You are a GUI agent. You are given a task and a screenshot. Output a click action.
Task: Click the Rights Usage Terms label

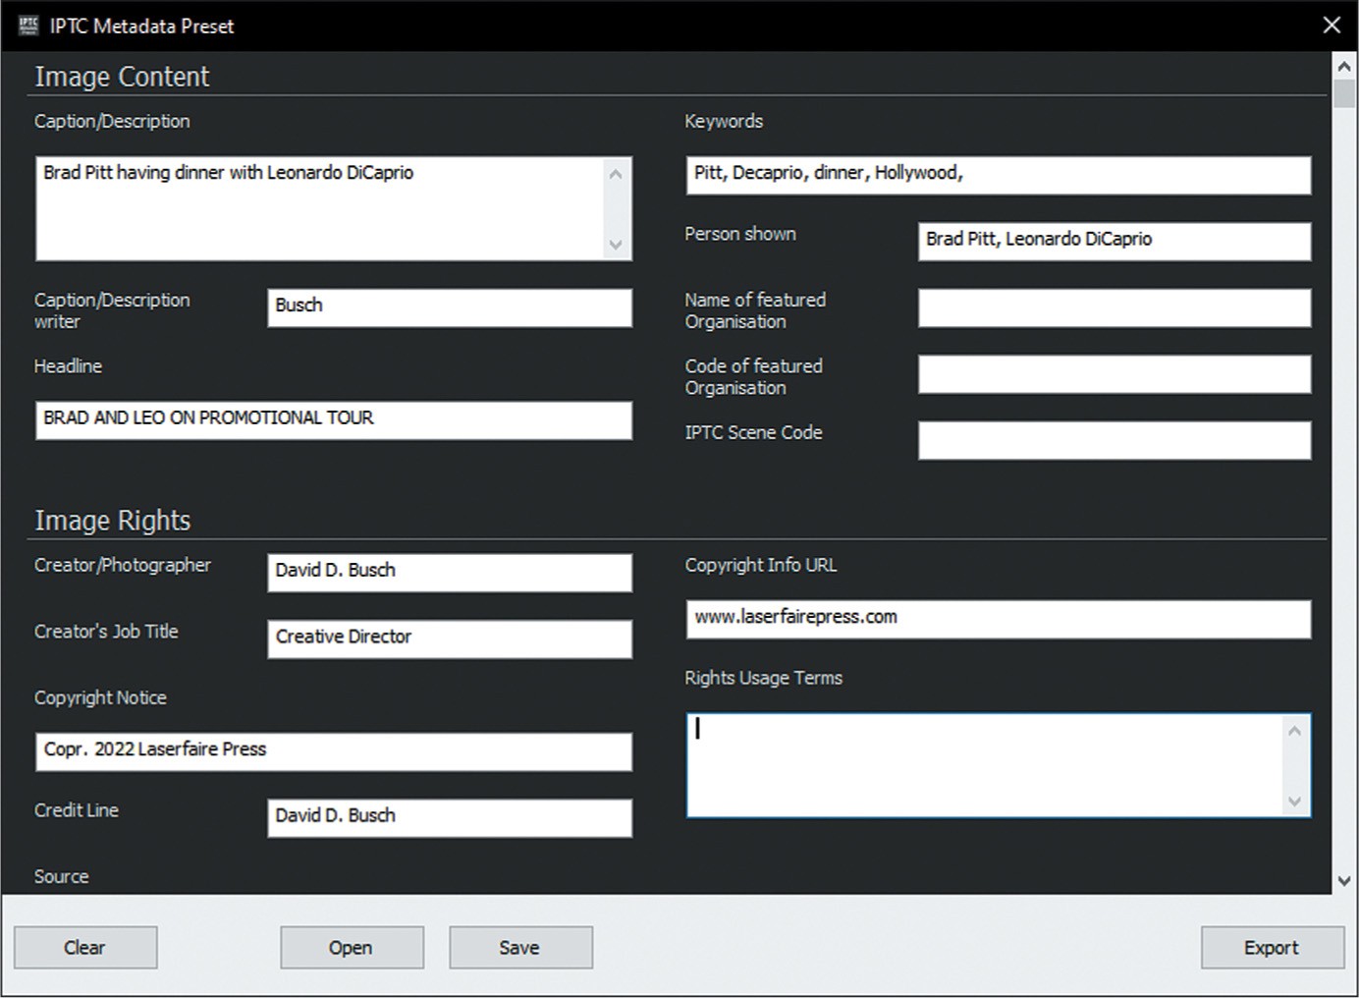pos(763,678)
